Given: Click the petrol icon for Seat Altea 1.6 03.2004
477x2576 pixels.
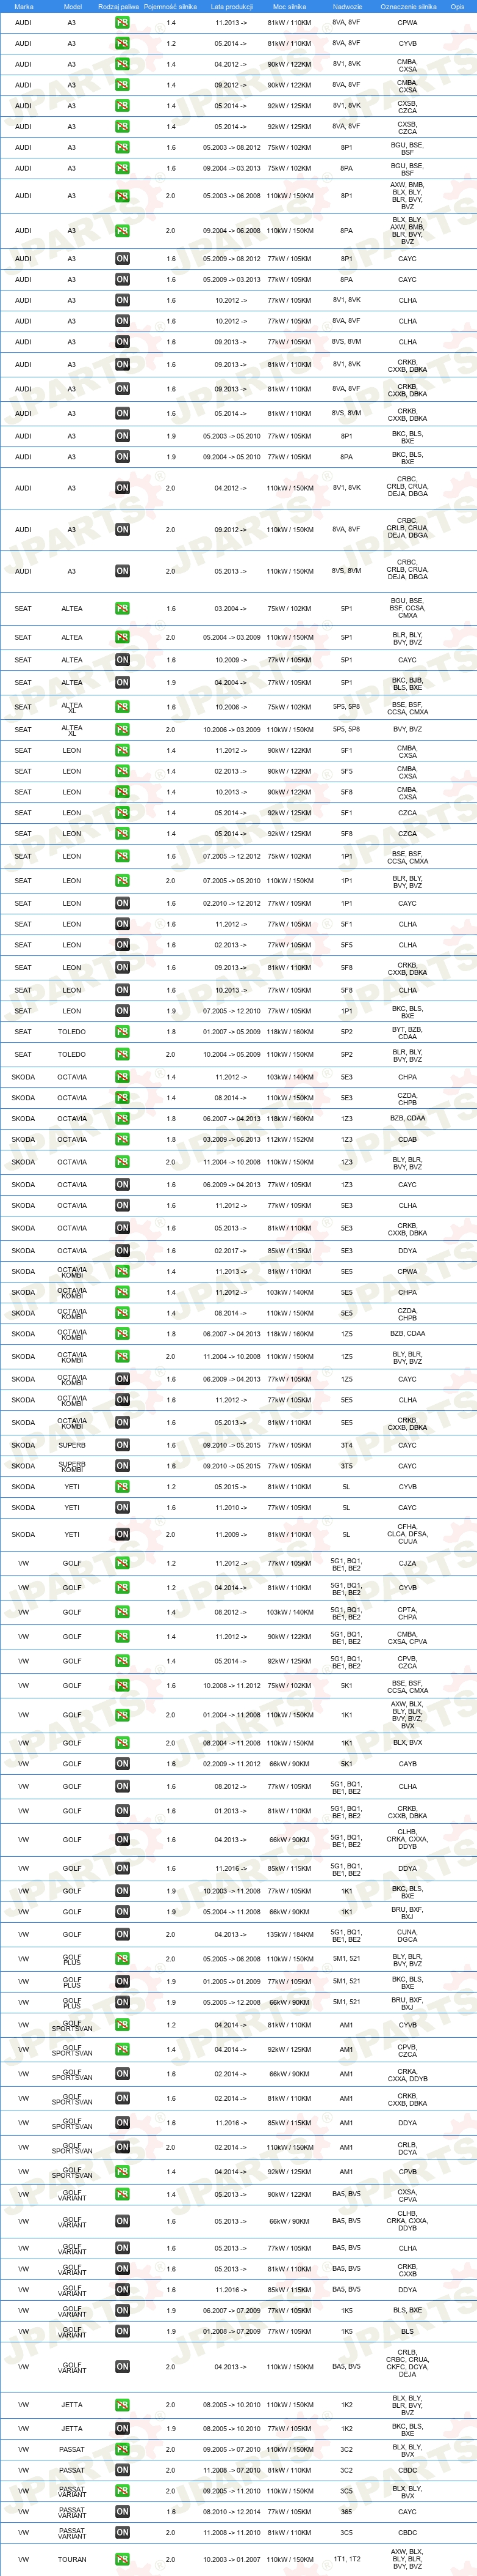Looking at the screenshot, I should pyautogui.click(x=122, y=608).
